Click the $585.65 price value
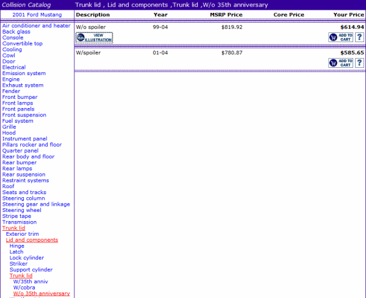Screen dimensions: 366x298 click(x=352, y=53)
